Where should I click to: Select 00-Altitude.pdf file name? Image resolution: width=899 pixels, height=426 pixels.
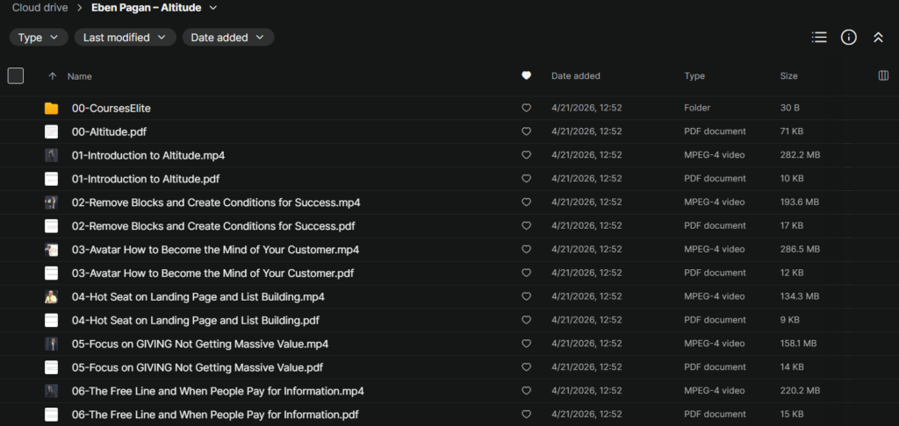(109, 131)
